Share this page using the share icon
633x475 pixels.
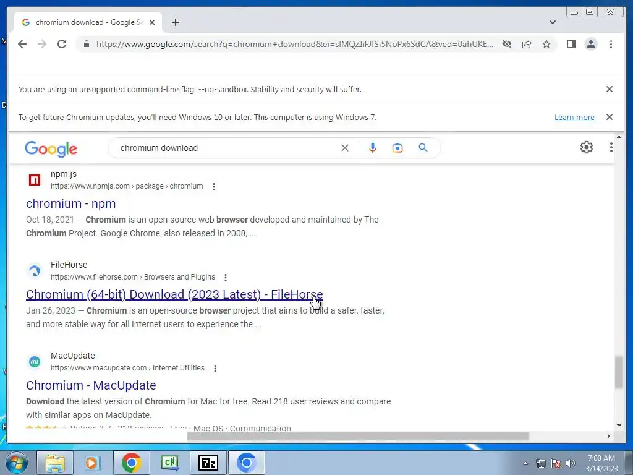pos(527,44)
